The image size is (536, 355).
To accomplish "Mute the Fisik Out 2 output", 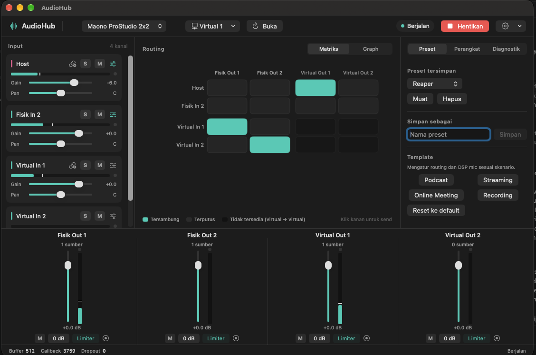I will click(170, 338).
